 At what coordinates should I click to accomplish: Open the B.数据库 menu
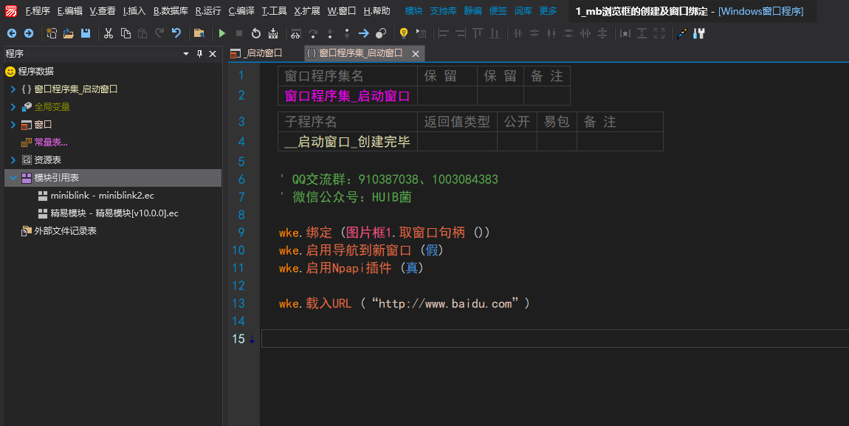point(171,11)
